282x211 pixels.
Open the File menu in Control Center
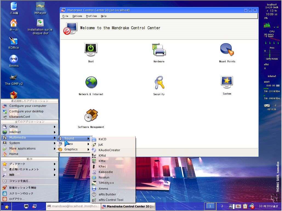point(65,16)
